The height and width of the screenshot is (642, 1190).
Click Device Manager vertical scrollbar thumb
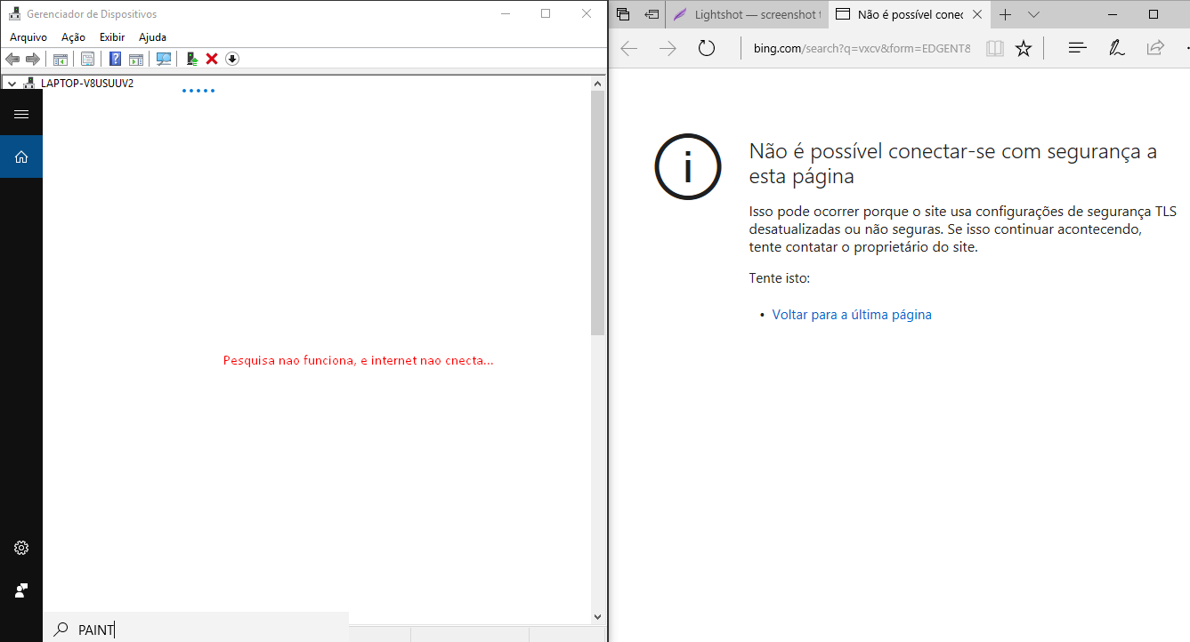tap(597, 212)
